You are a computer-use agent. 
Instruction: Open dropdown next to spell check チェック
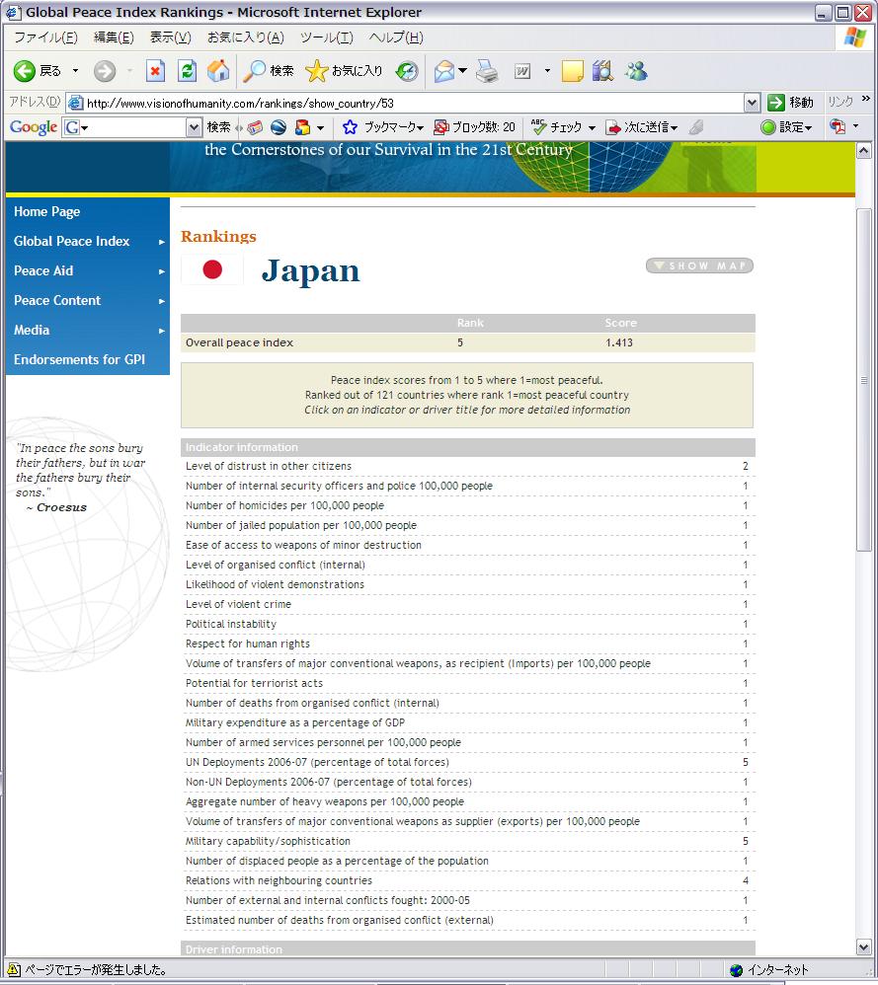(592, 128)
